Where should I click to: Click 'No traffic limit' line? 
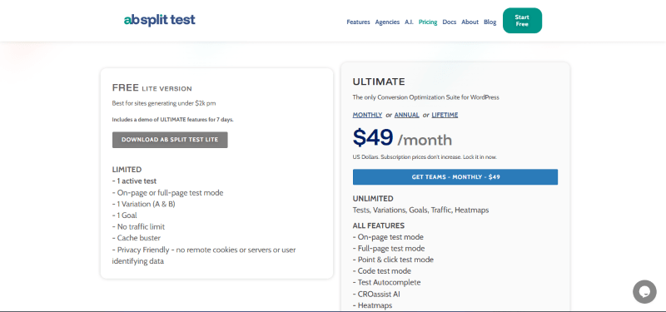pyautogui.click(x=138, y=227)
